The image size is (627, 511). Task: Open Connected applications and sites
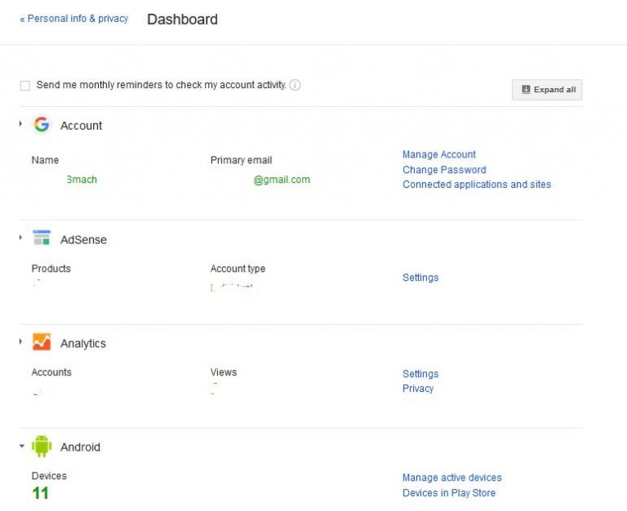477,184
